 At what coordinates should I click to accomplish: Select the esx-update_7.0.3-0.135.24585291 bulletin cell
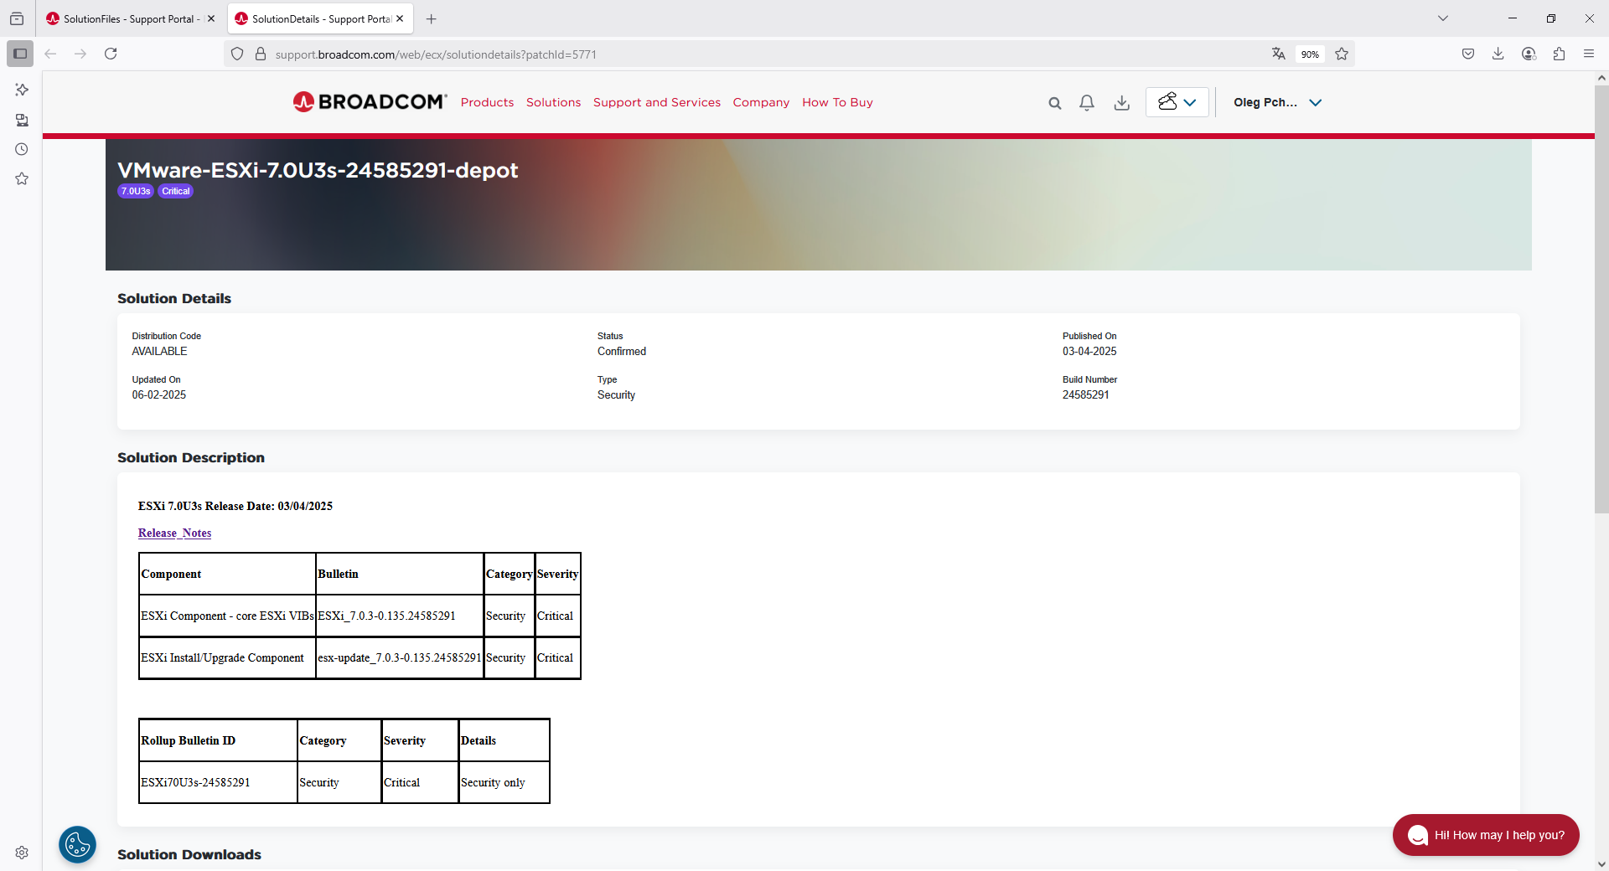[400, 657]
